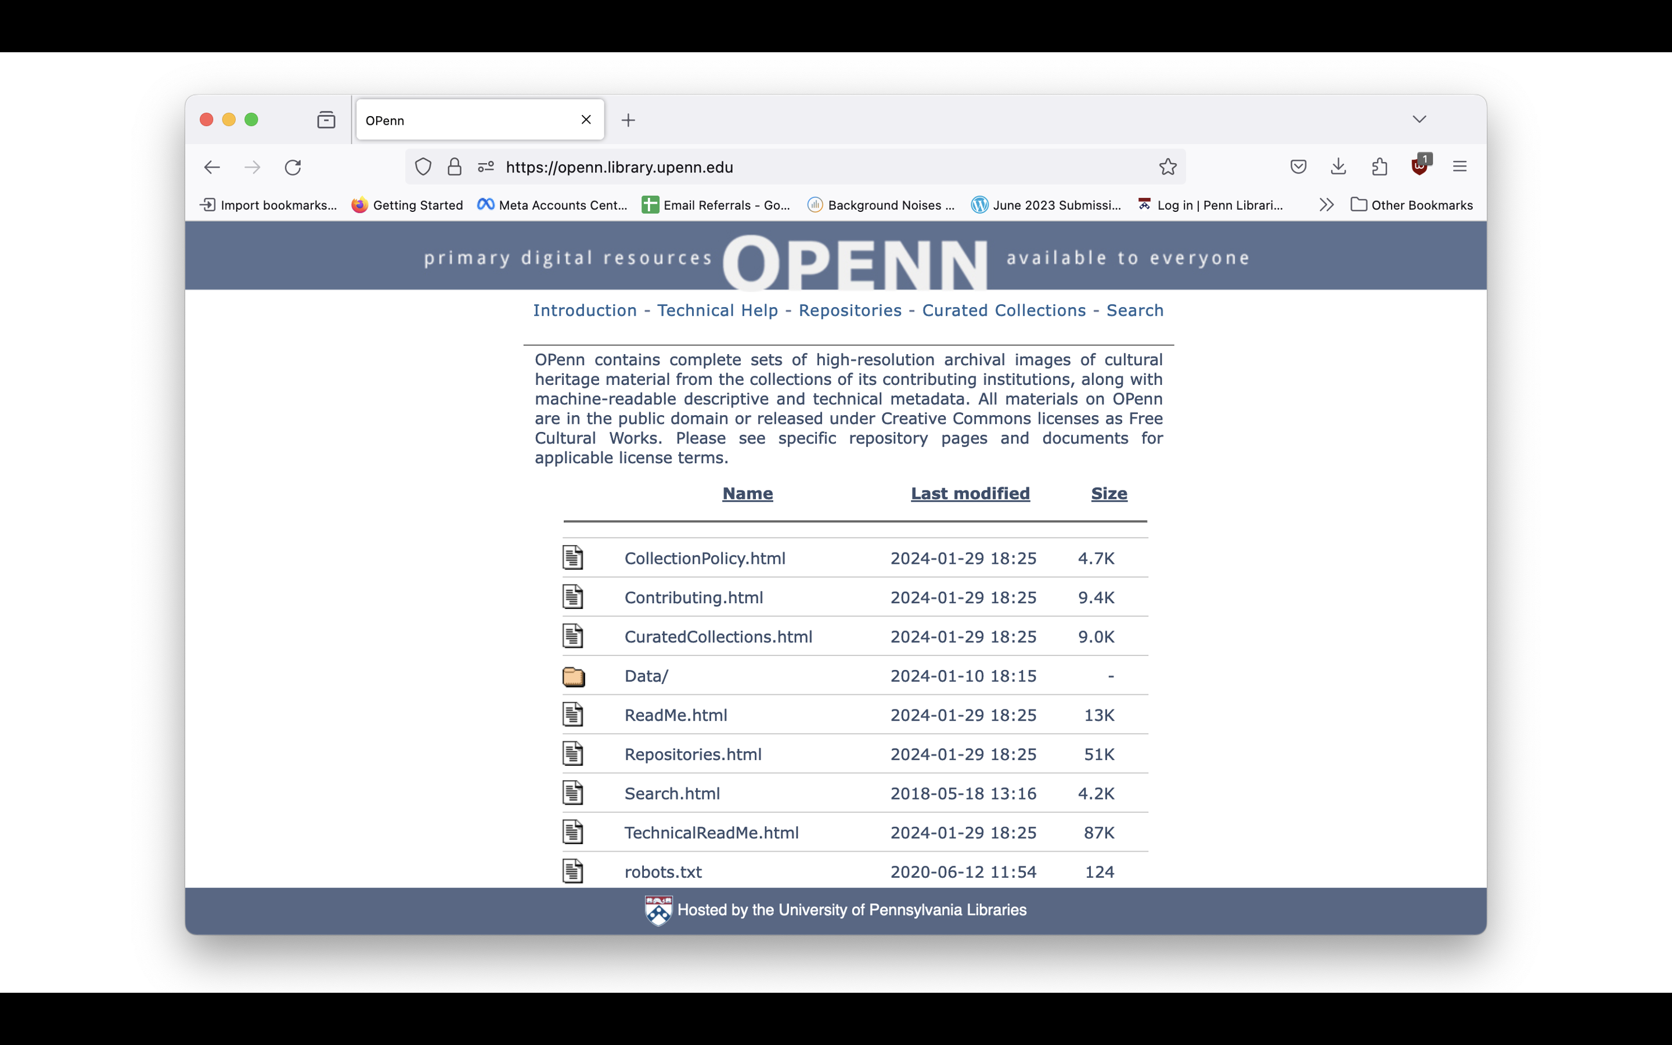This screenshot has height=1045, width=1672.
Task: Open Email Referrals bookmark
Action: click(x=716, y=206)
